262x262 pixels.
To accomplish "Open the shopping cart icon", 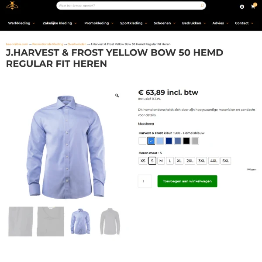I will point(253,6).
